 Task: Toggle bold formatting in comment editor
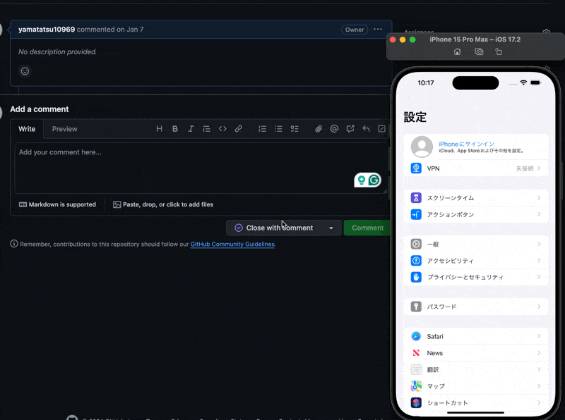coord(175,129)
